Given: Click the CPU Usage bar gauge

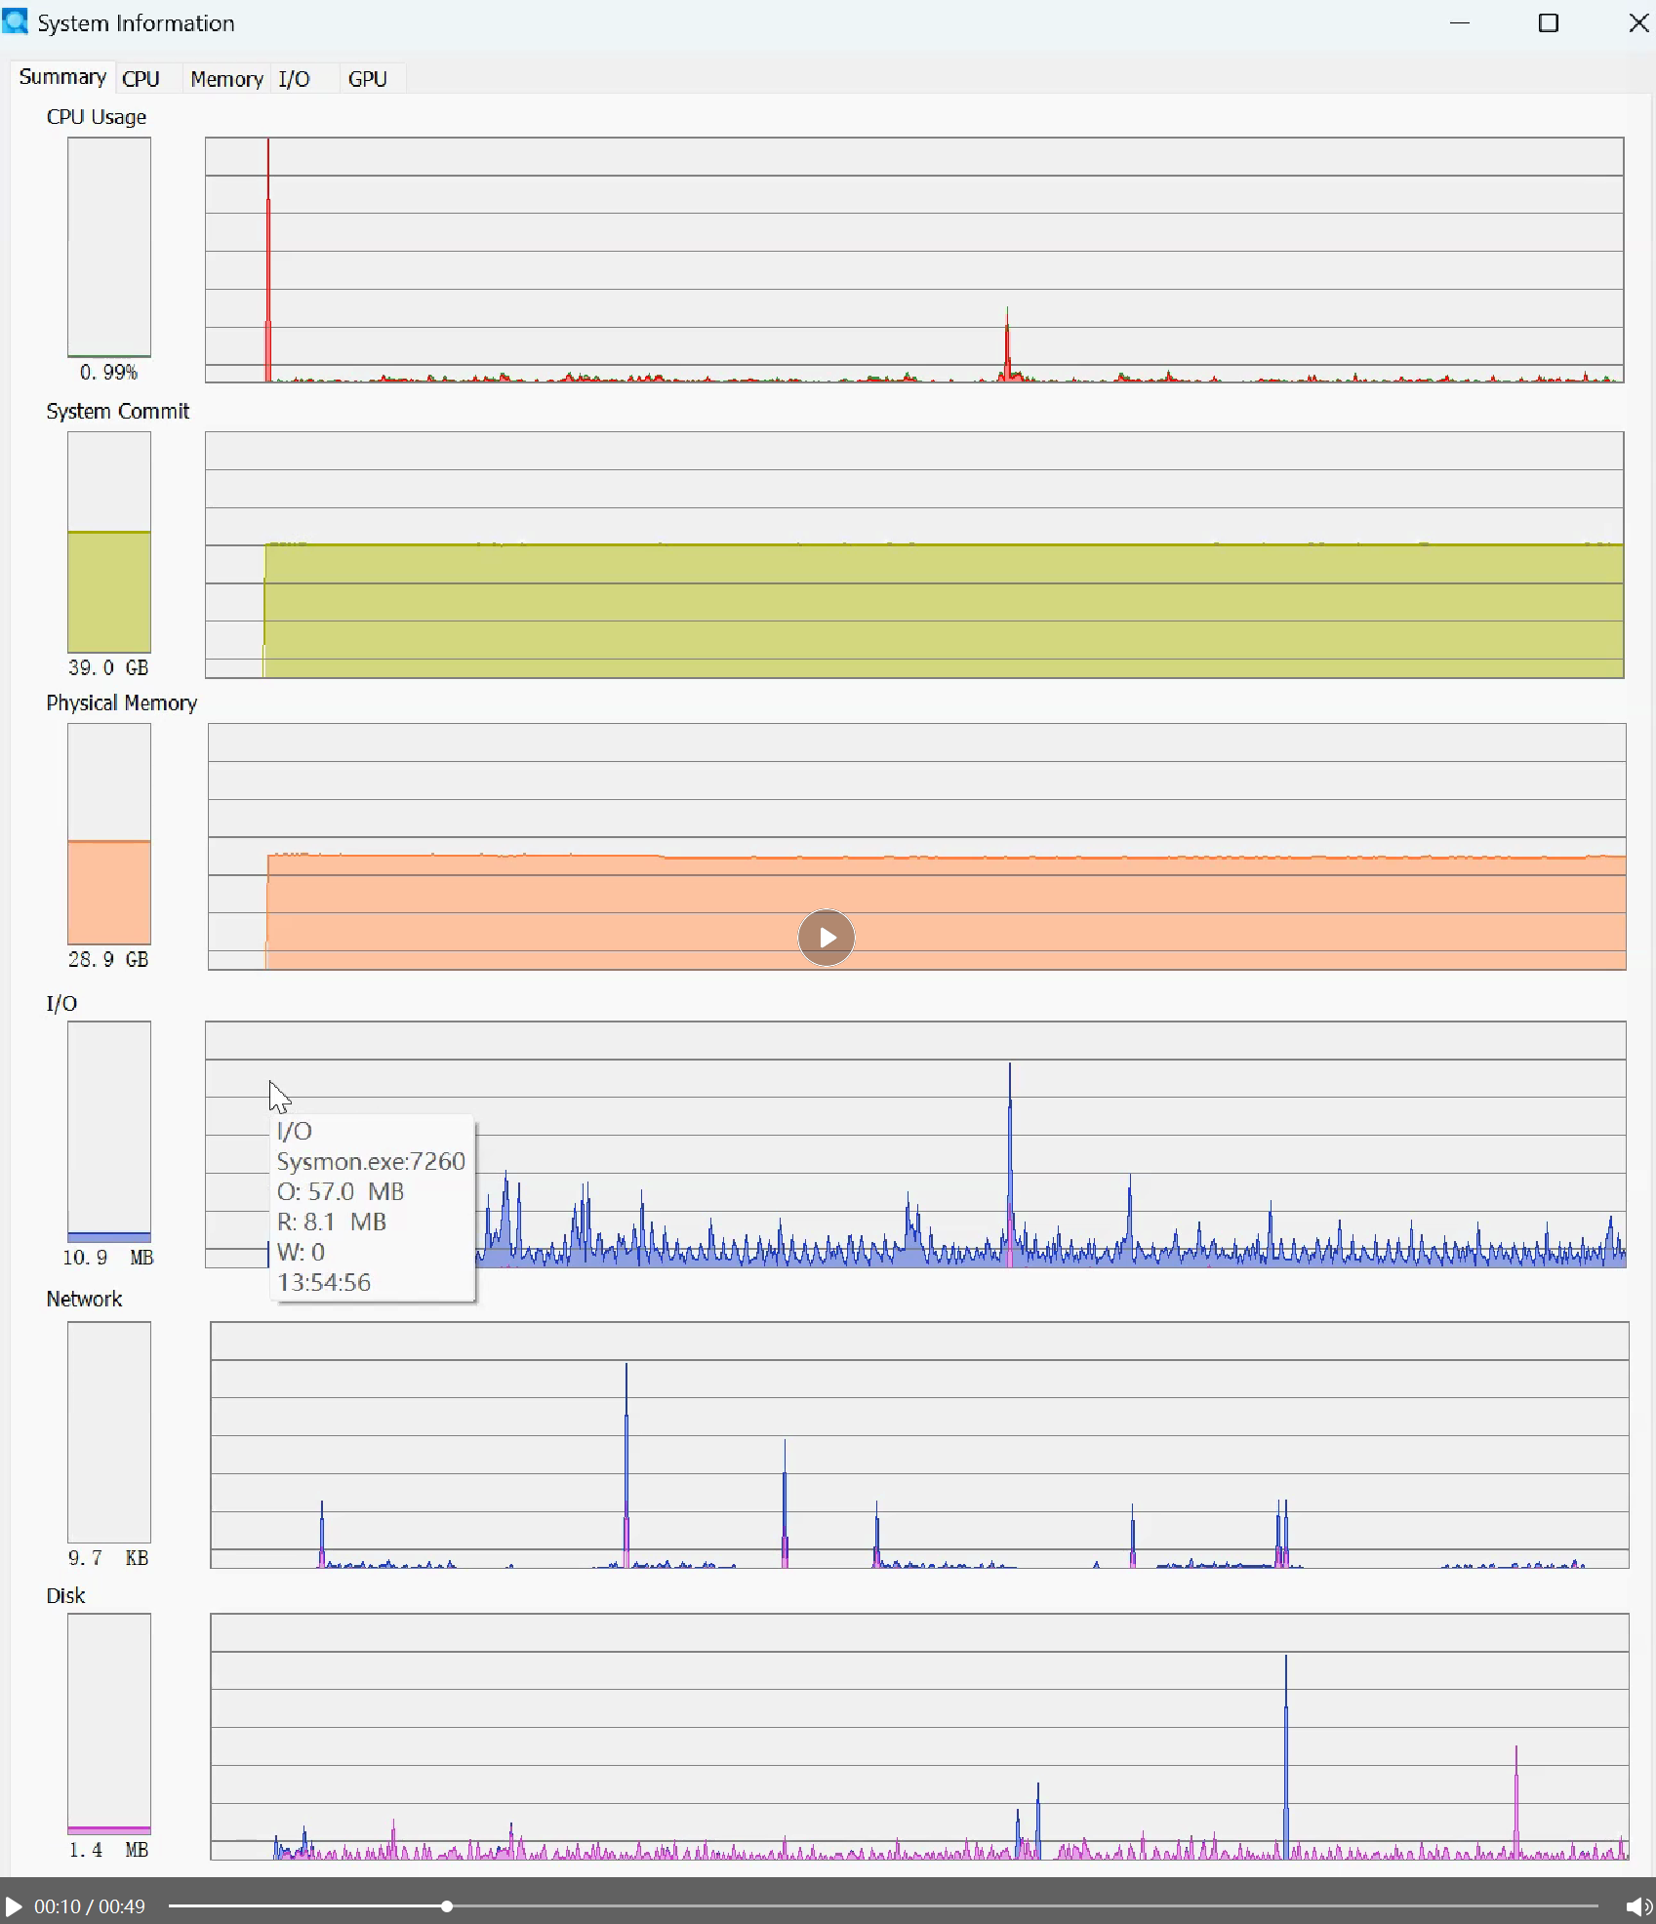Looking at the screenshot, I should pos(109,248).
